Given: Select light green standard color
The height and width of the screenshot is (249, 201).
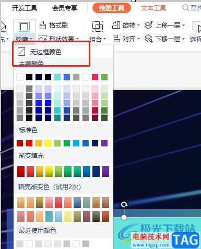Looking at the screenshot, I should [x=57, y=143].
